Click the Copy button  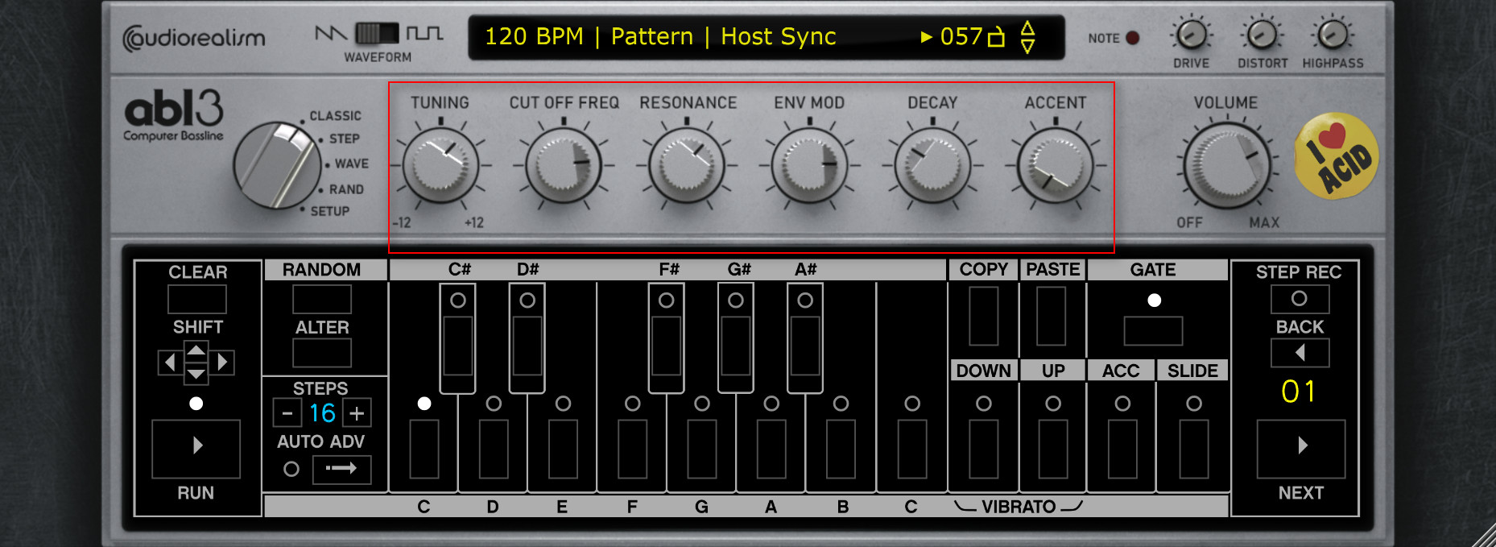pyautogui.click(x=984, y=316)
